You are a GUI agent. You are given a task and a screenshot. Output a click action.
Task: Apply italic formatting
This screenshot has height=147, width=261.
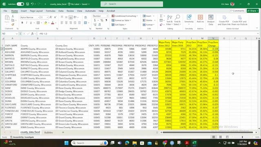(27, 23)
